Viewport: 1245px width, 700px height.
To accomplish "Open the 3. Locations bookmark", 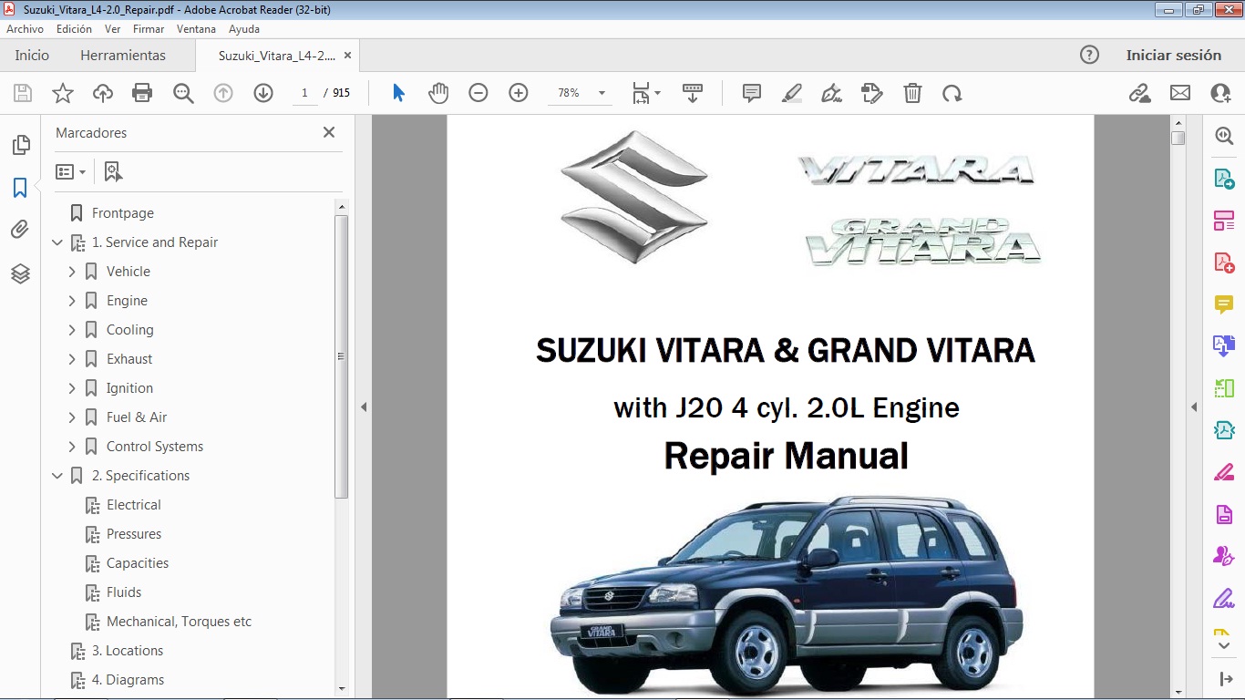I will pos(128,651).
